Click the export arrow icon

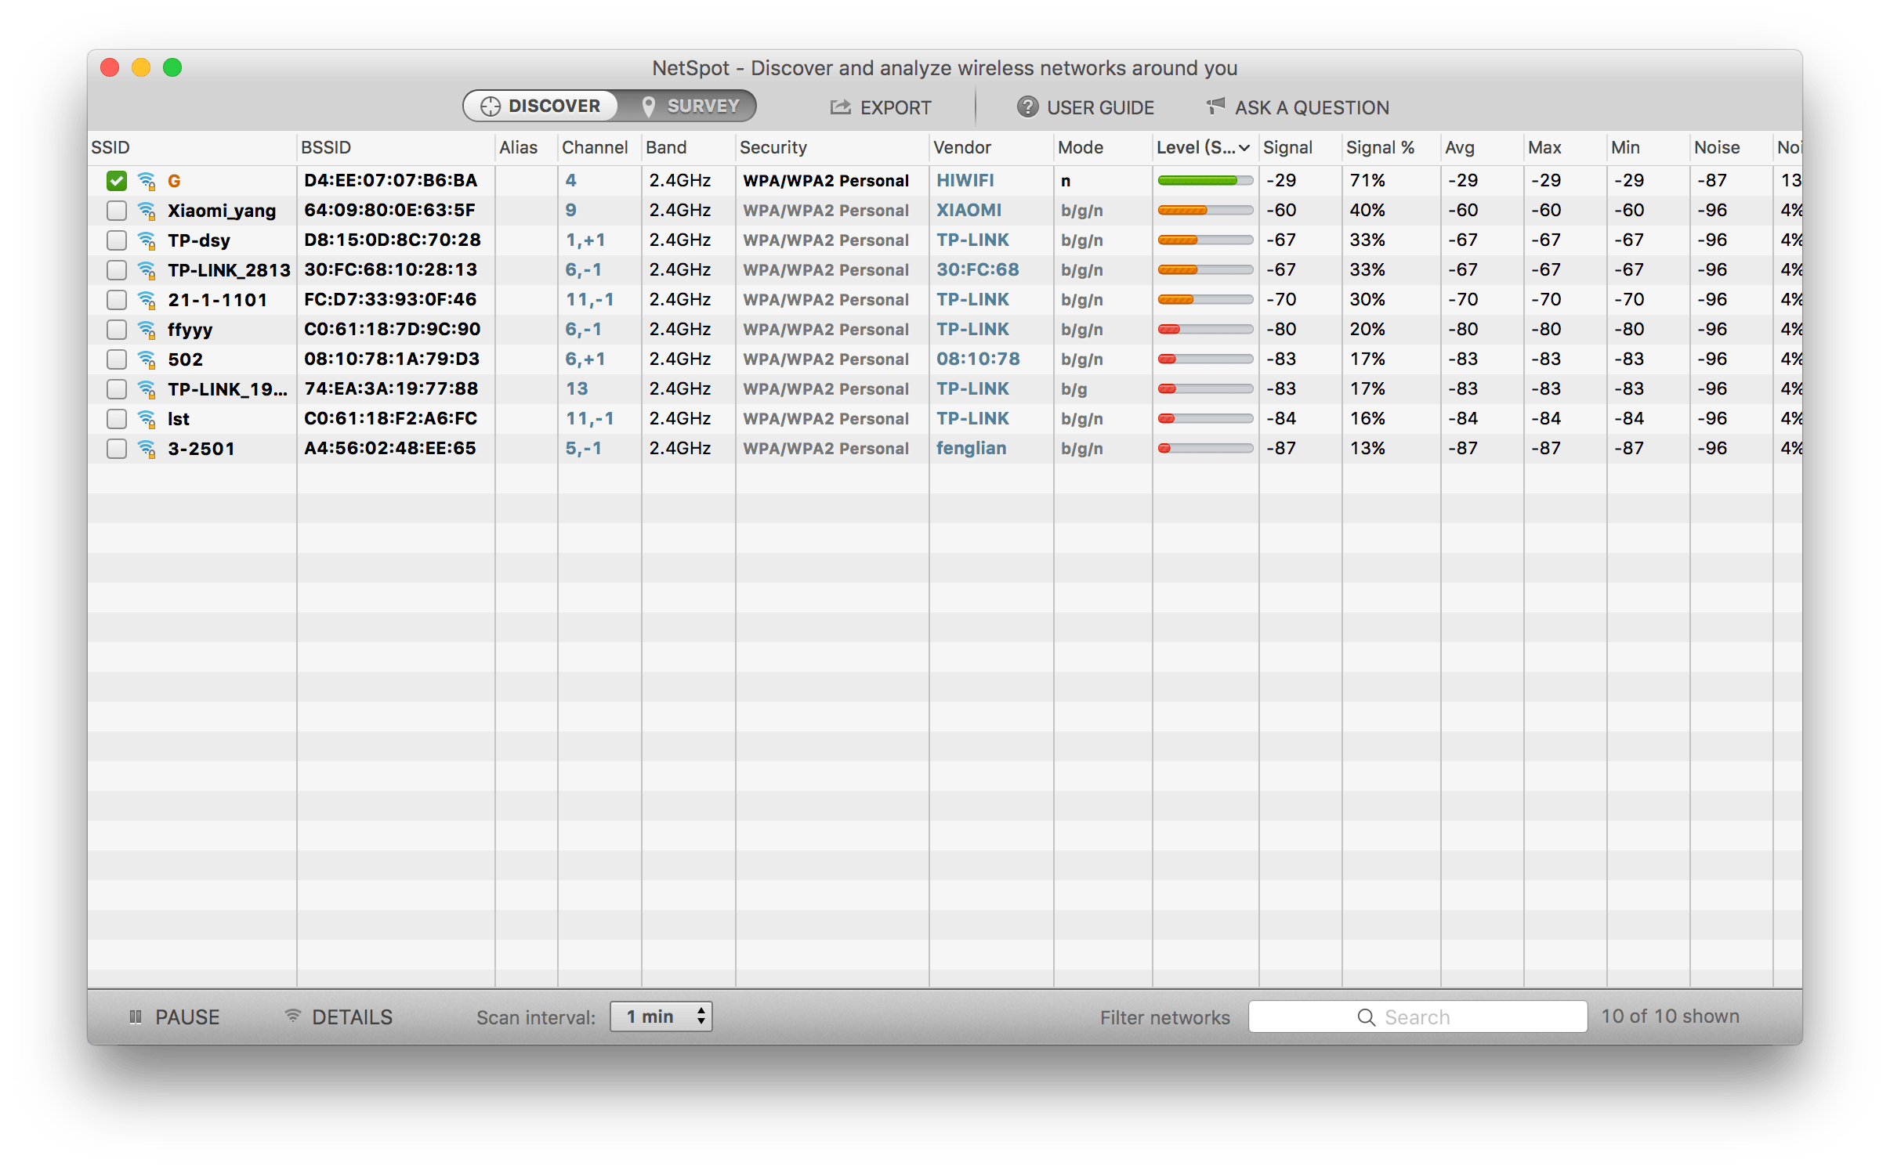pyautogui.click(x=840, y=107)
